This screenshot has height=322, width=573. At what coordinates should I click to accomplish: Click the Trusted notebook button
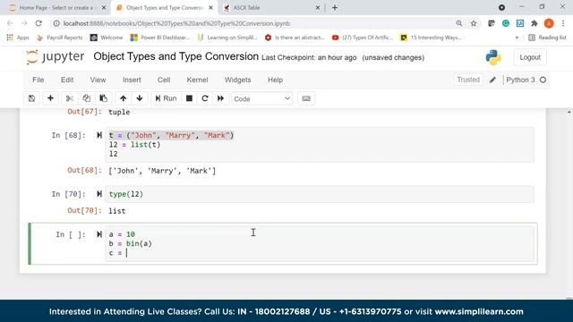coord(468,80)
